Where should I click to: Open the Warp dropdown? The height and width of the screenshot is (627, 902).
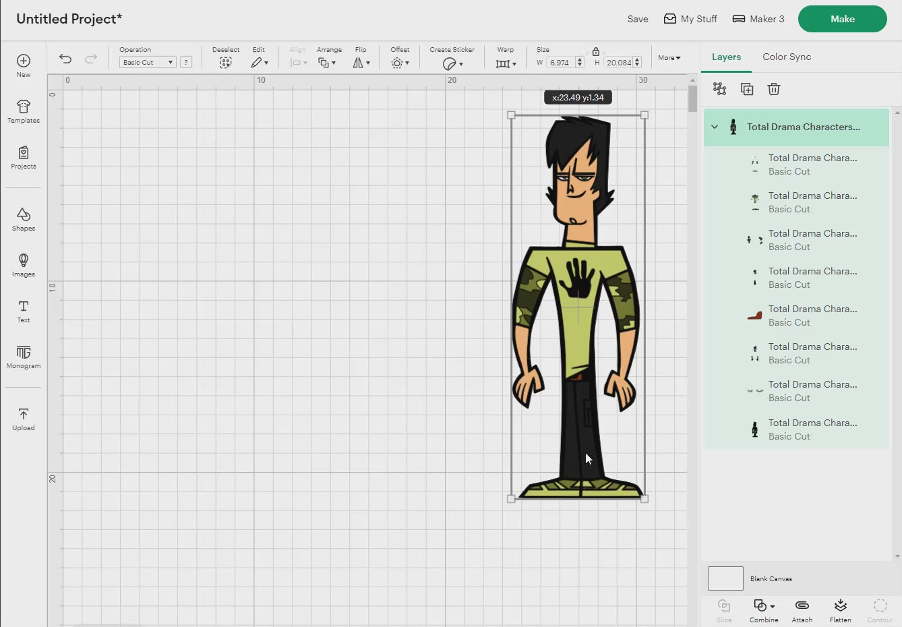click(506, 63)
